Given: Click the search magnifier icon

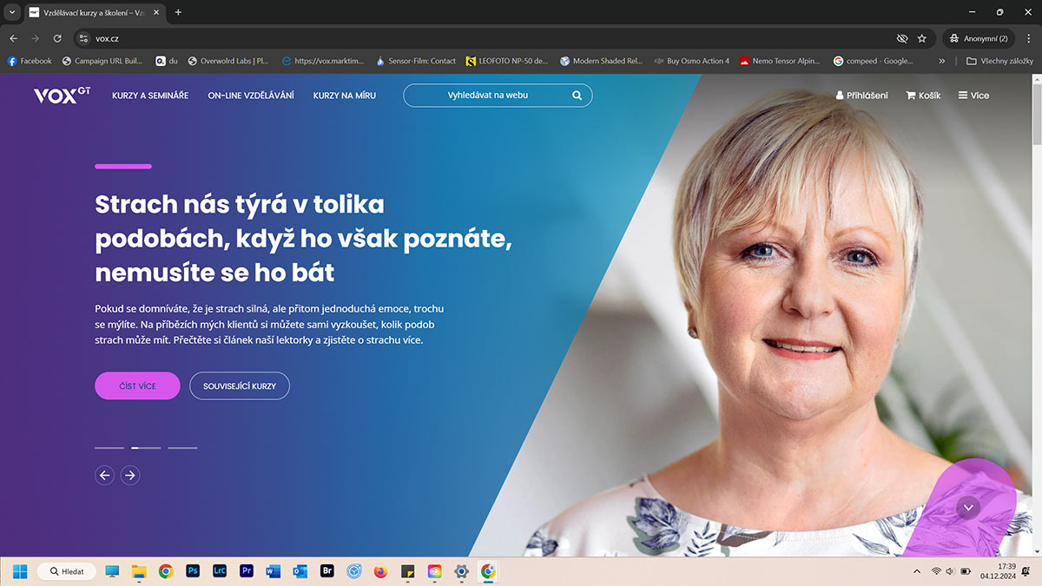Looking at the screenshot, I should (x=577, y=95).
